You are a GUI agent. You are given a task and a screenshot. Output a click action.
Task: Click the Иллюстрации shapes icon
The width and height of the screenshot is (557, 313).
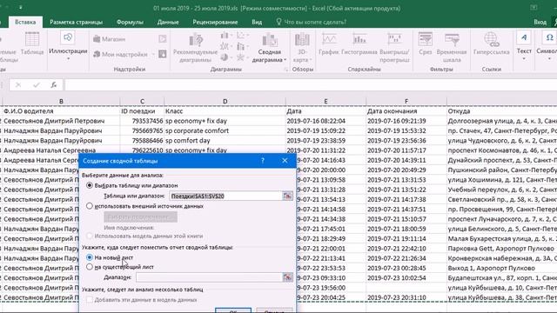pos(68,37)
